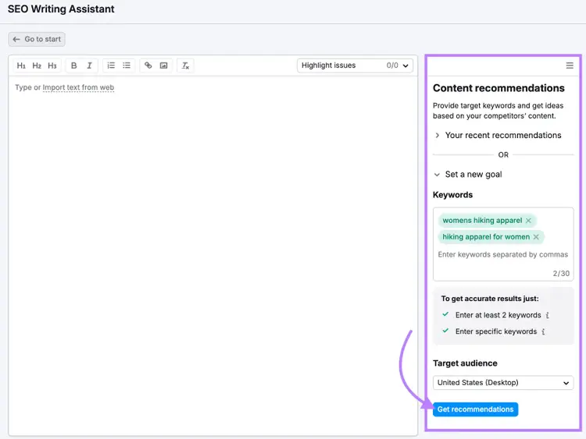Clear text formatting
This screenshot has width=586, height=439.
pyautogui.click(x=185, y=65)
